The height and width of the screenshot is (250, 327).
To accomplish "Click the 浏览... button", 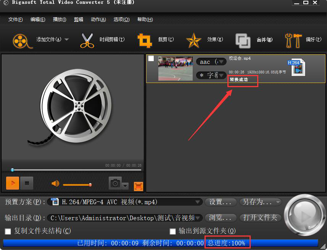I will pyautogui.click(x=221, y=218).
